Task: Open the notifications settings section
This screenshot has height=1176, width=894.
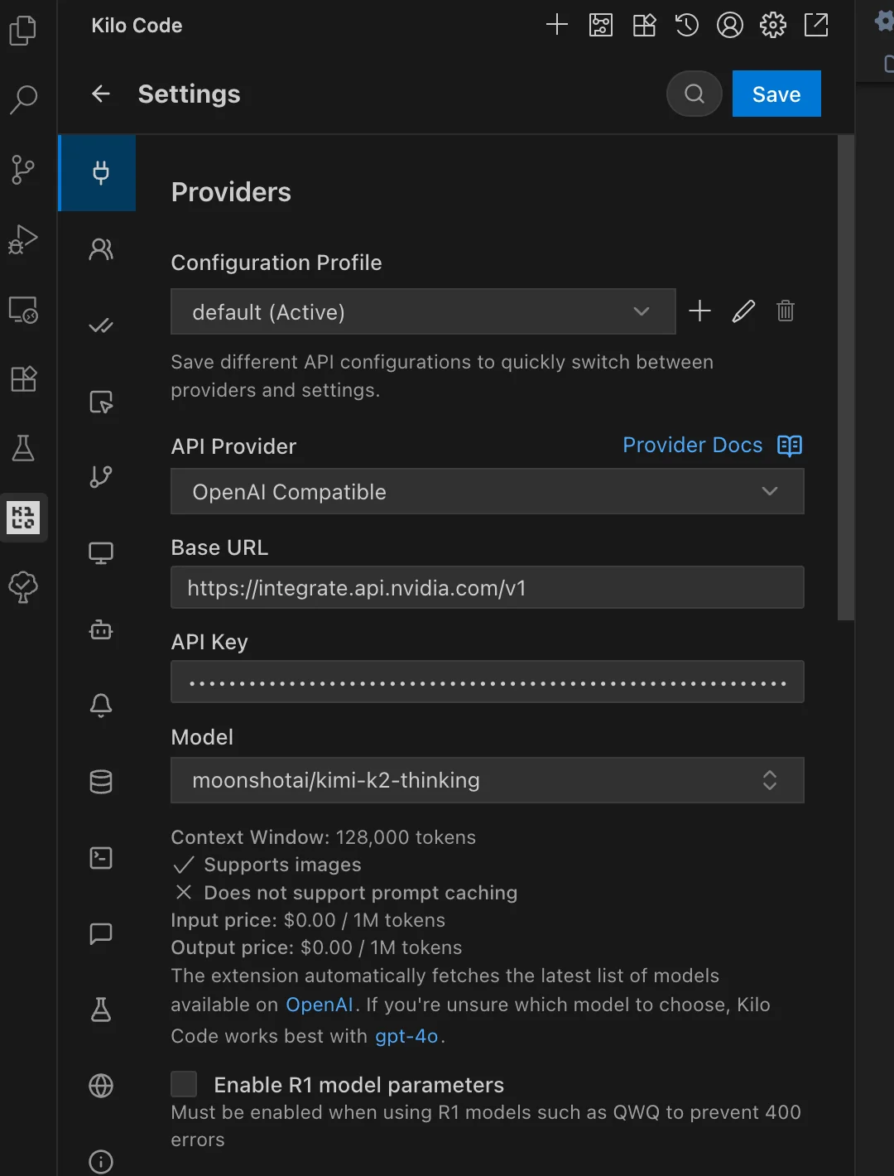Action: click(x=100, y=705)
